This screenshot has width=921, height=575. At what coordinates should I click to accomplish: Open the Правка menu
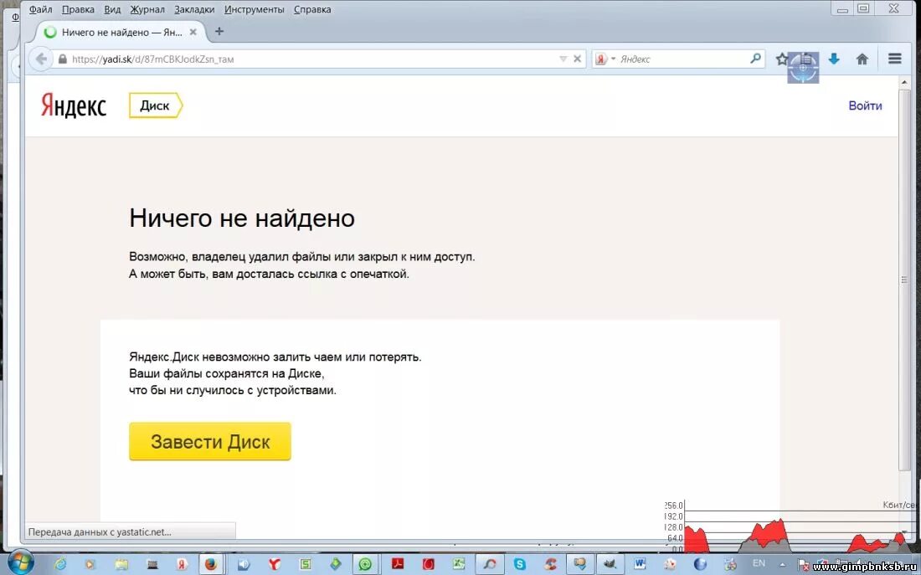click(78, 9)
